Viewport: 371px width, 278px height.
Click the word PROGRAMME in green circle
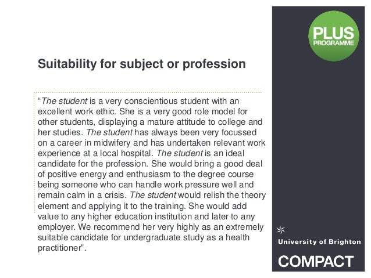click(334, 43)
